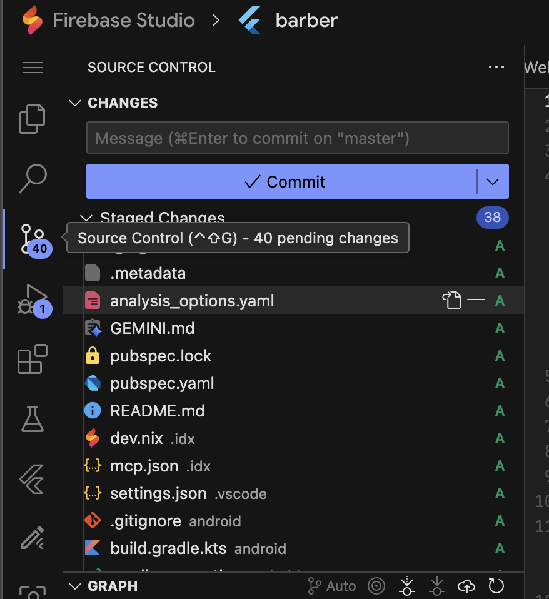Refresh the commit graph
This screenshot has height=599, width=549.
(496, 586)
